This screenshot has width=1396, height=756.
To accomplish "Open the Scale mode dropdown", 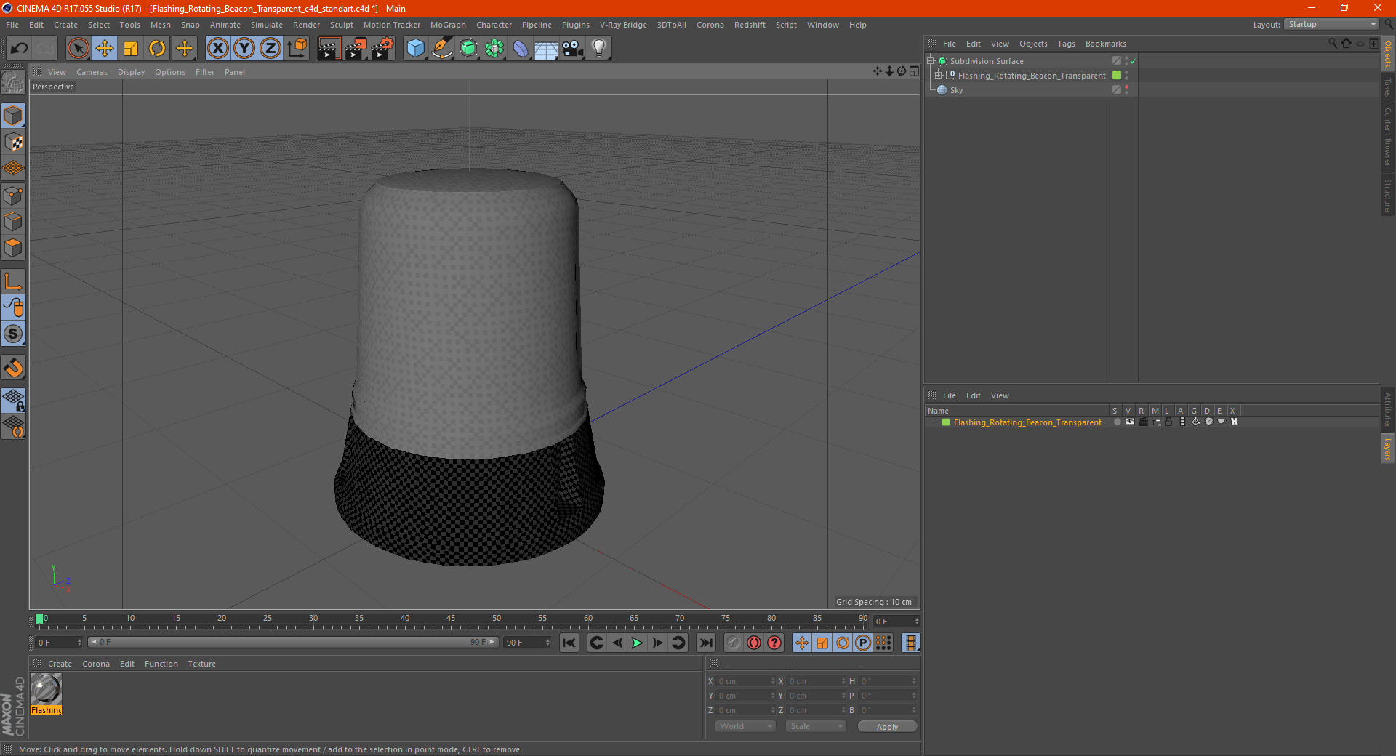I will coord(816,726).
